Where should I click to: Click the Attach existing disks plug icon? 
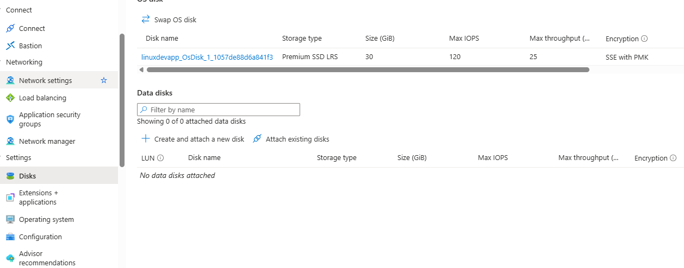257,138
